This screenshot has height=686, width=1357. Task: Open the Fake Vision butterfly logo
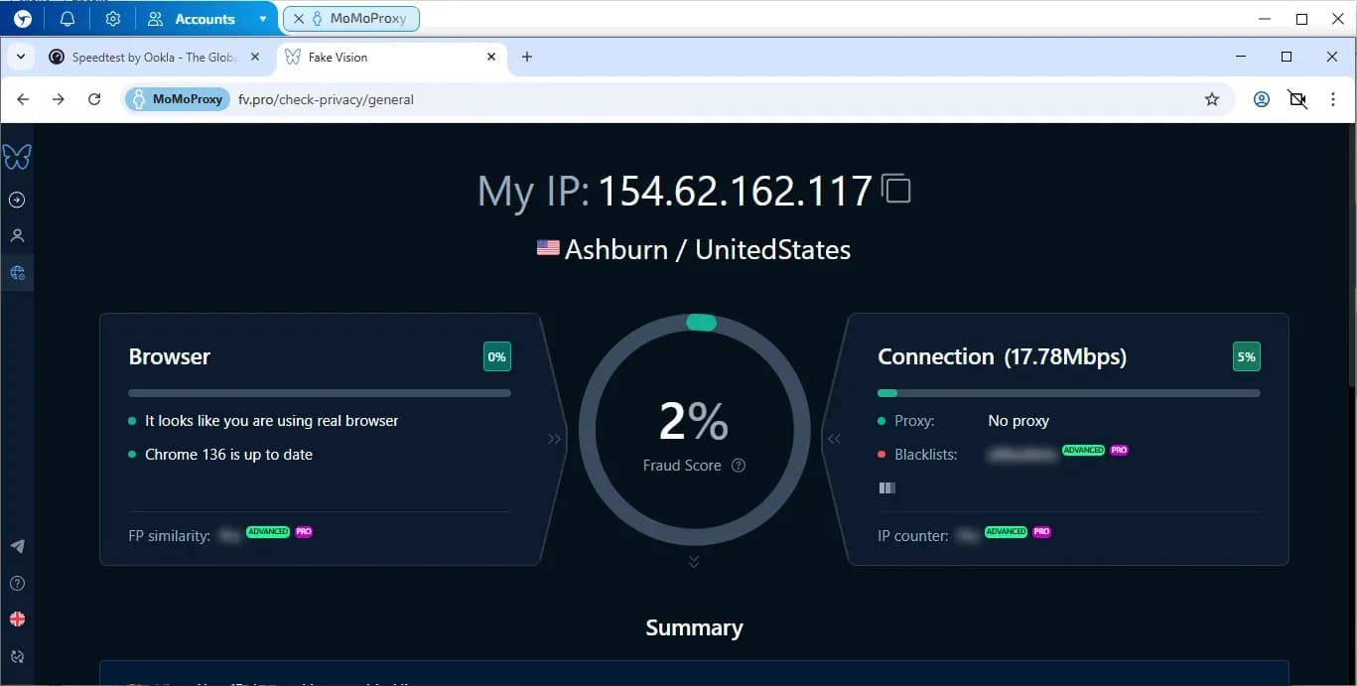pos(17,156)
